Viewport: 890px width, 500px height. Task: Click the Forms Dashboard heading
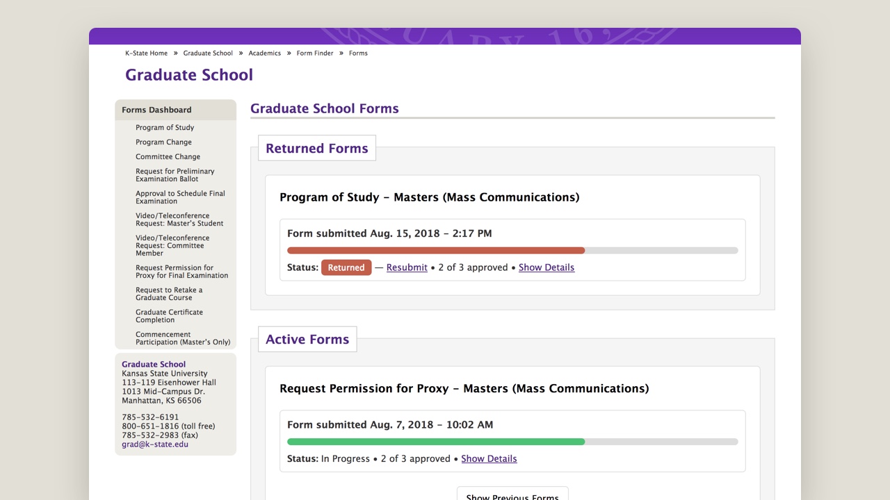point(156,110)
